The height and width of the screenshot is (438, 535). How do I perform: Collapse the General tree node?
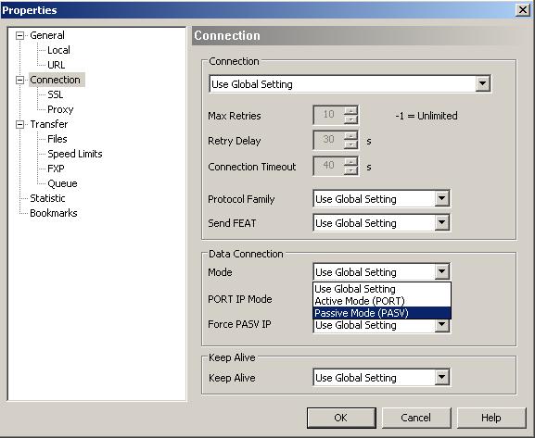click(x=20, y=35)
